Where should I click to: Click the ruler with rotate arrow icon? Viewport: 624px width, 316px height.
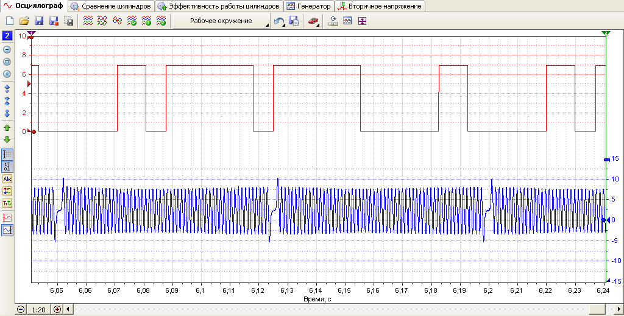(x=333, y=21)
